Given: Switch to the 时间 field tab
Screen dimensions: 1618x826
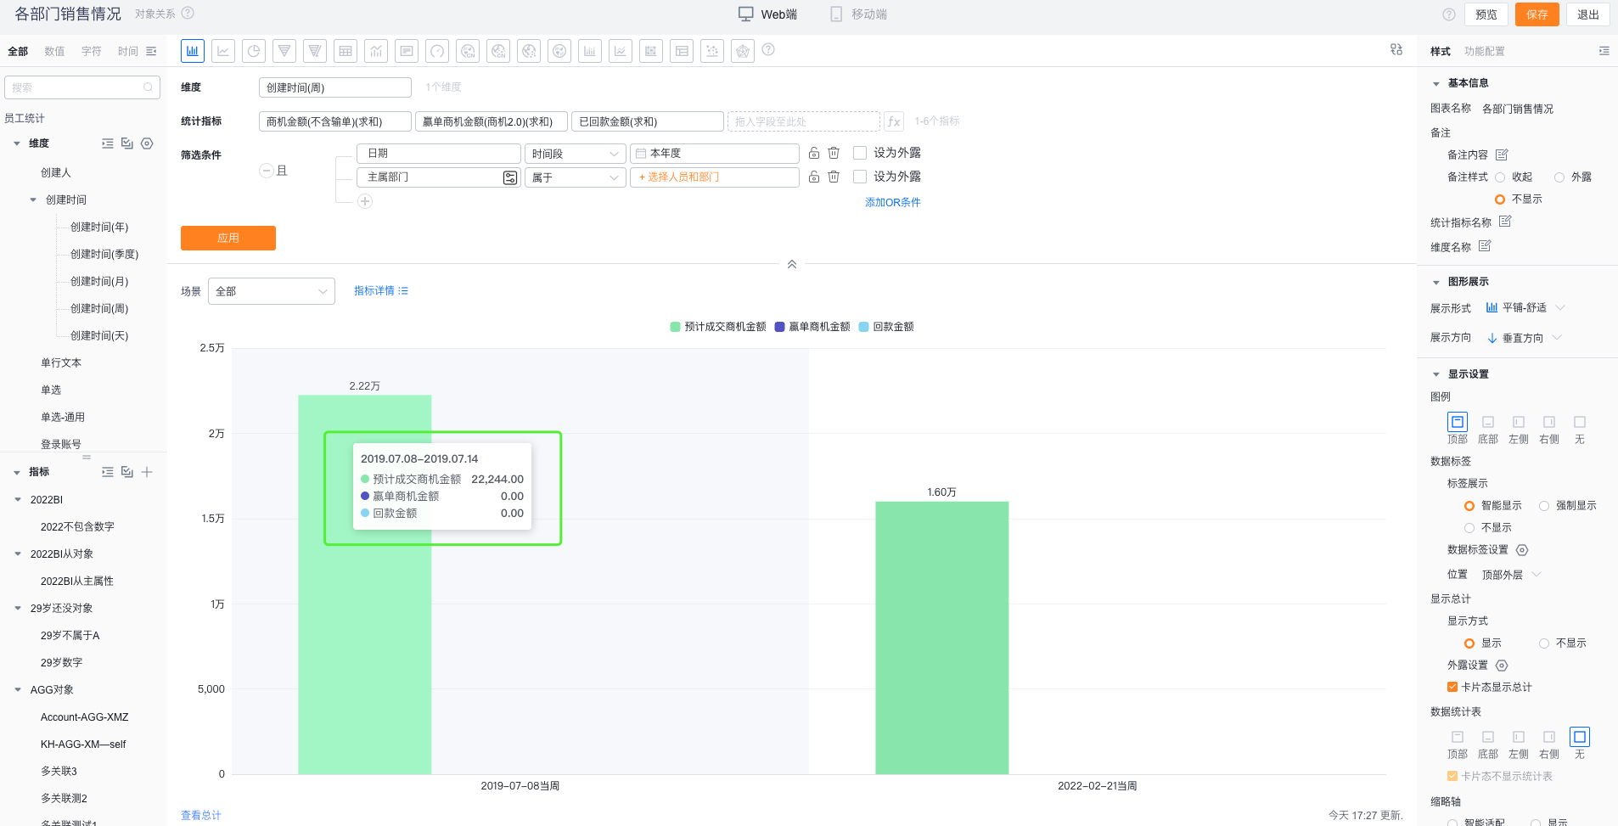Looking at the screenshot, I should click(x=128, y=51).
